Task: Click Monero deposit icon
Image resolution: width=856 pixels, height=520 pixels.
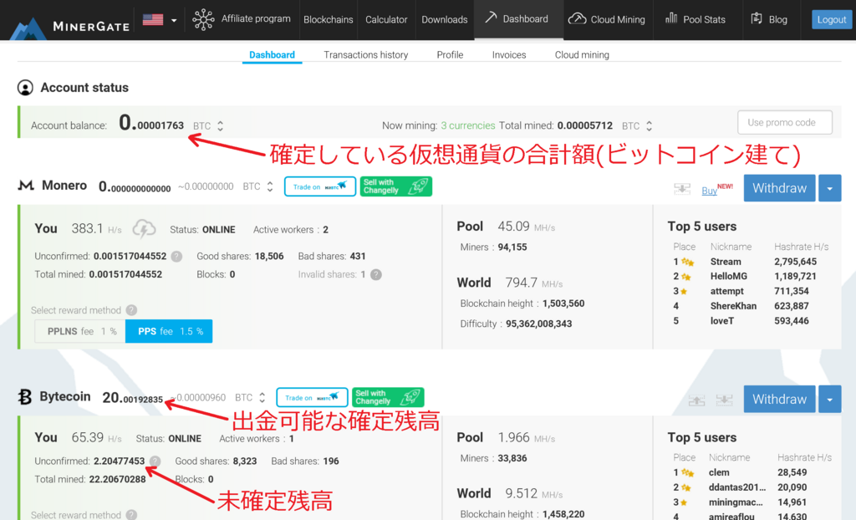Action: (x=682, y=189)
